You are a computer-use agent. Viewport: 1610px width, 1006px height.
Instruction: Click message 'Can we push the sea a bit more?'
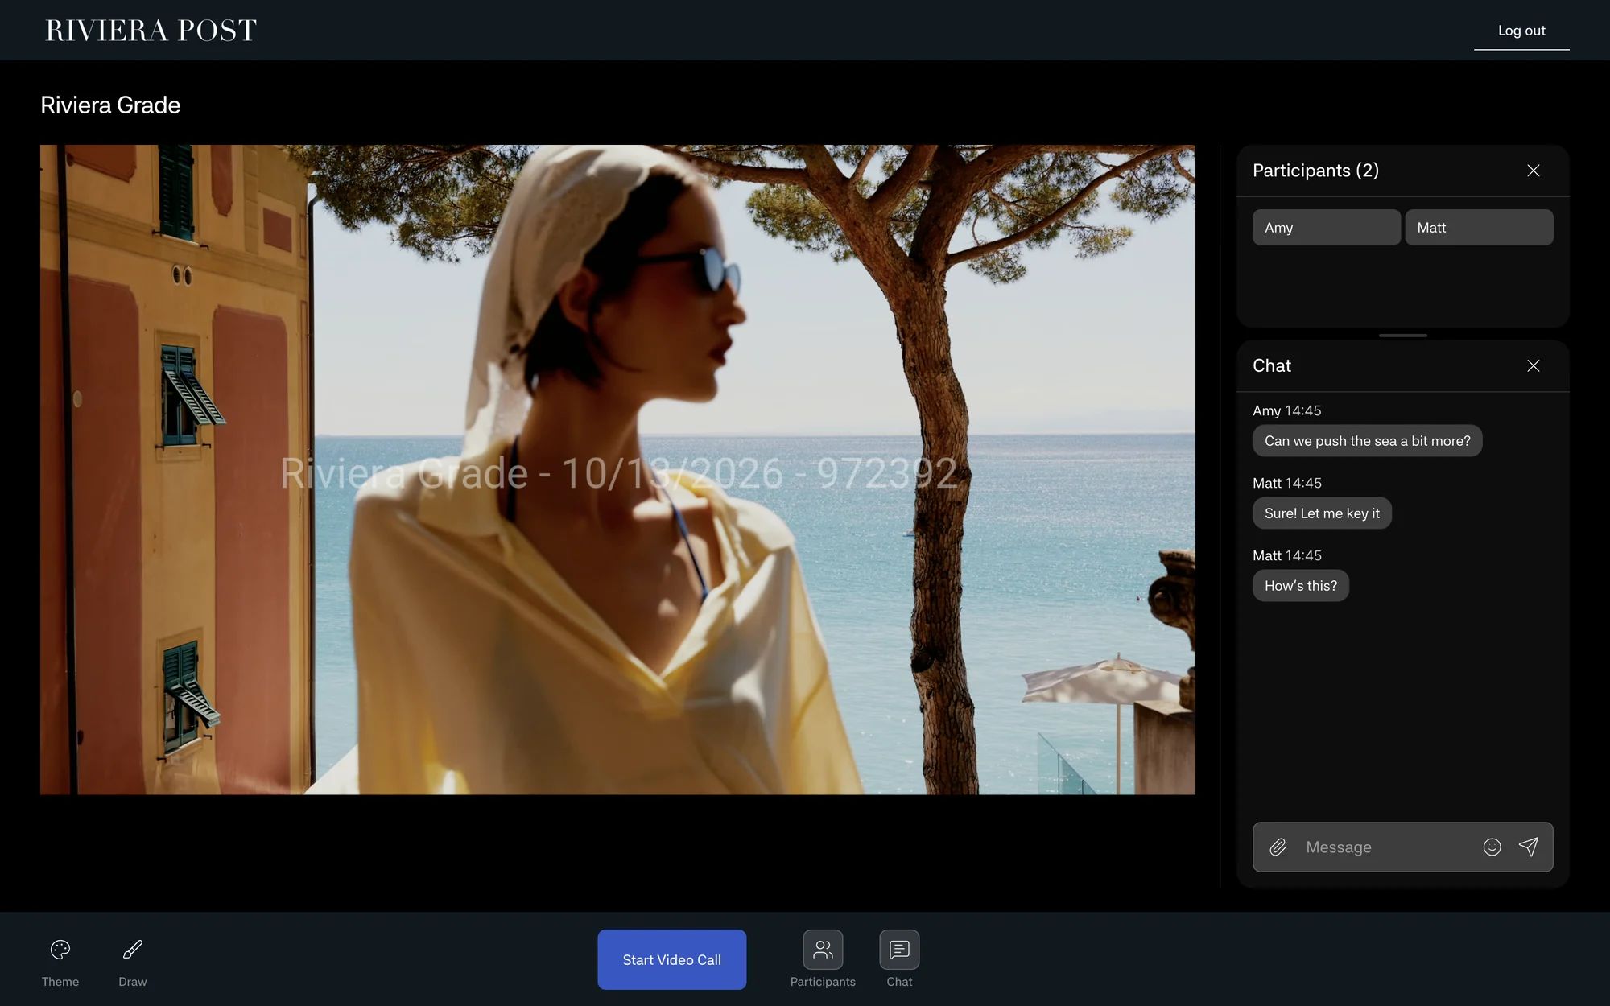pyautogui.click(x=1367, y=441)
